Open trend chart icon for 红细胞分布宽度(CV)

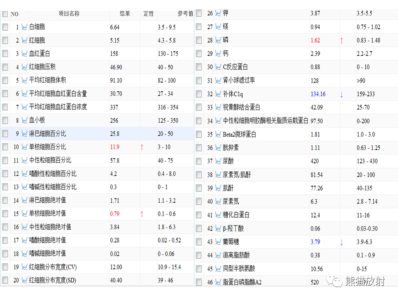click(x=24, y=267)
